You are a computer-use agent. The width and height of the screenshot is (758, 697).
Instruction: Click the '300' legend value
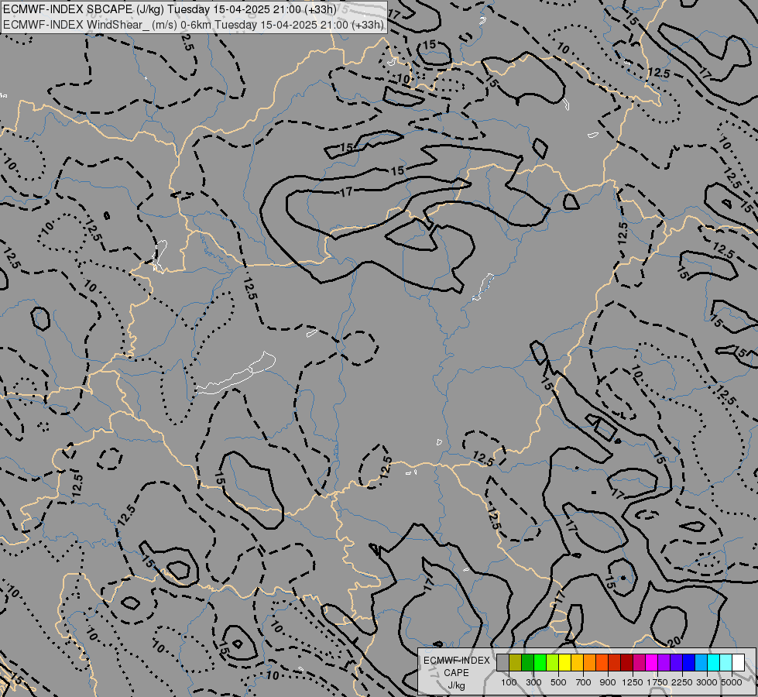click(533, 682)
